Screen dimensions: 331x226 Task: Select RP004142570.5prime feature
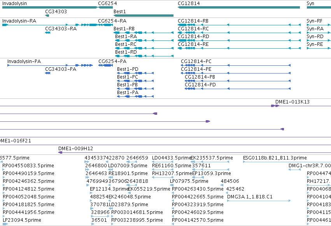click(173, 224)
